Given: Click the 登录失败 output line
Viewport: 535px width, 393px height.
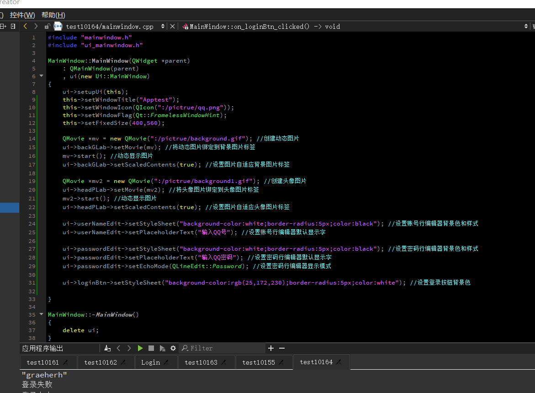Looking at the screenshot, I should (x=37, y=384).
